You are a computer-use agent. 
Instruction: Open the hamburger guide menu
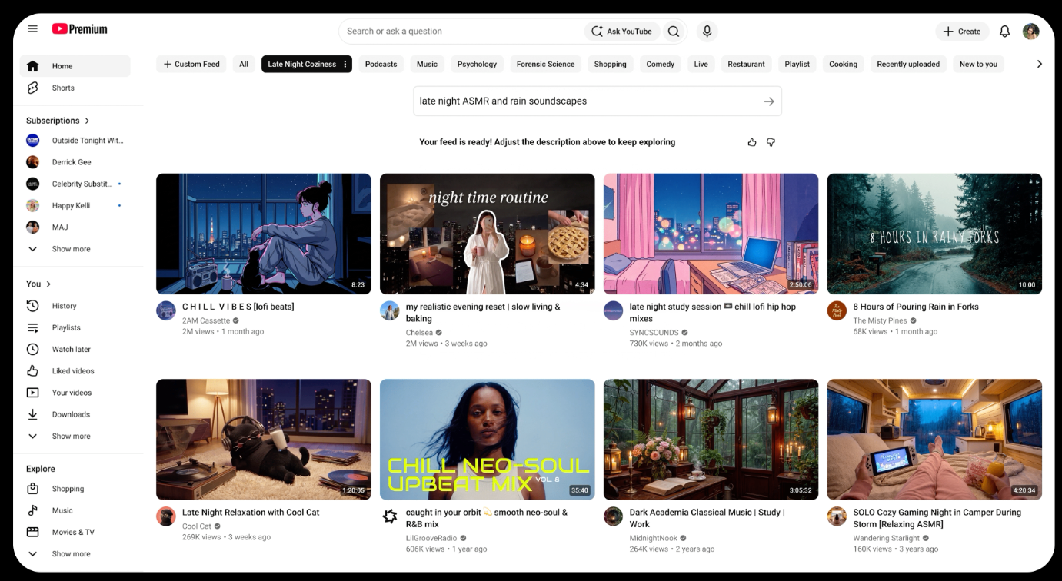(x=32, y=29)
